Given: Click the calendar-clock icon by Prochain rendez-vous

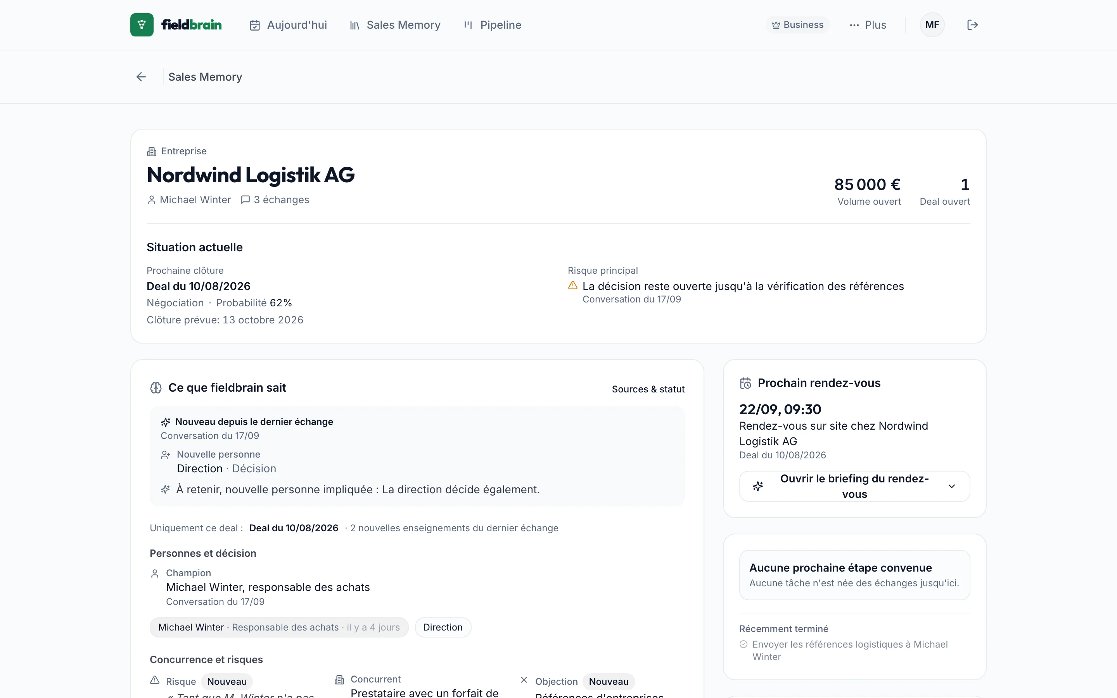Looking at the screenshot, I should [745, 384].
